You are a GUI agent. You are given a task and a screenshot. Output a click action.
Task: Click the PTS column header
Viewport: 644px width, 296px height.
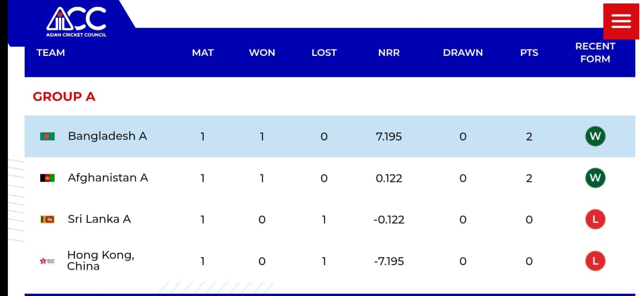[529, 53]
